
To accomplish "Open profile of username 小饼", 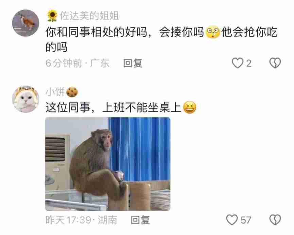I will (x=55, y=92).
